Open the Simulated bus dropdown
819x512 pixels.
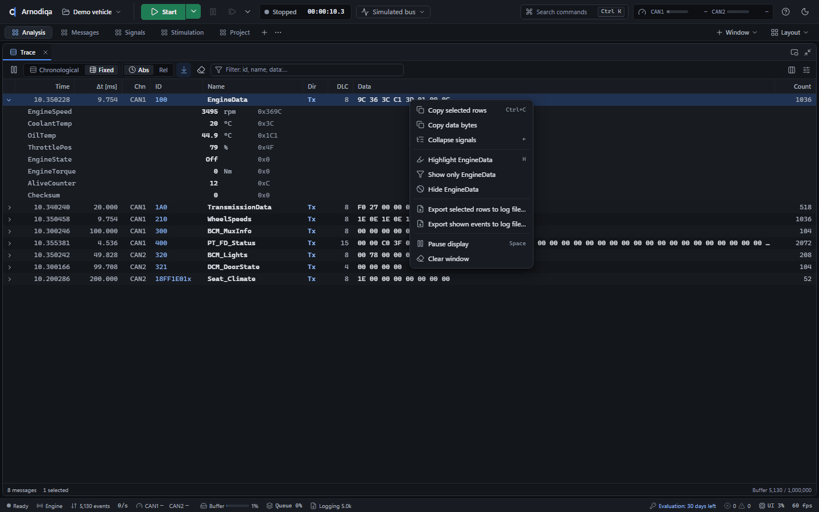click(393, 11)
